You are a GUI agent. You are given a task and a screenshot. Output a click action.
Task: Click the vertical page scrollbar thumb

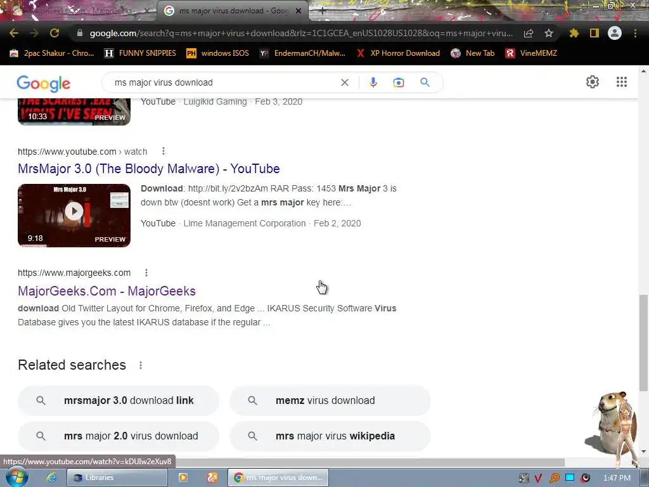click(643, 343)
